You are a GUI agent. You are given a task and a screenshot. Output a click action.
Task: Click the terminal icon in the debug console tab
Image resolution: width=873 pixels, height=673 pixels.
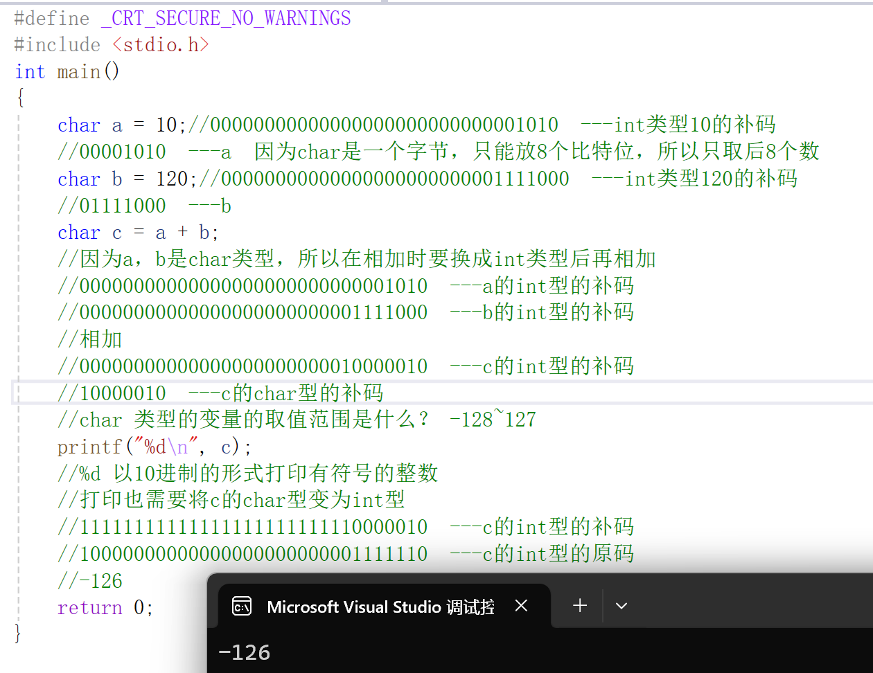[242, 607]
